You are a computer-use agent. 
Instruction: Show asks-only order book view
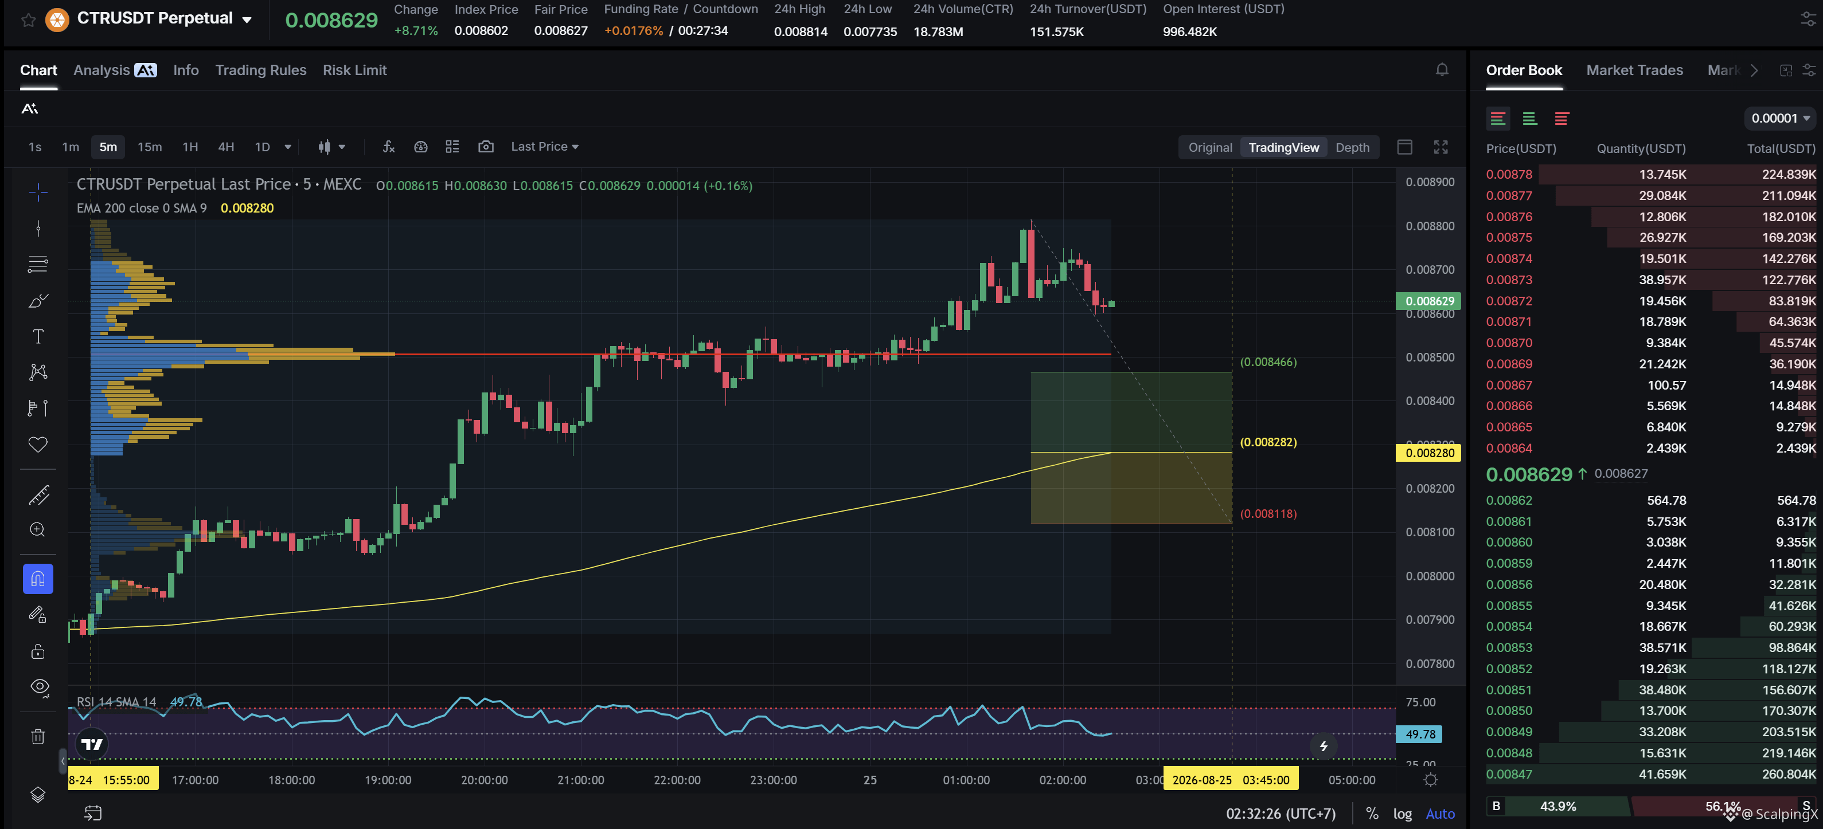pyautogui.click(x=1561, y=118)
